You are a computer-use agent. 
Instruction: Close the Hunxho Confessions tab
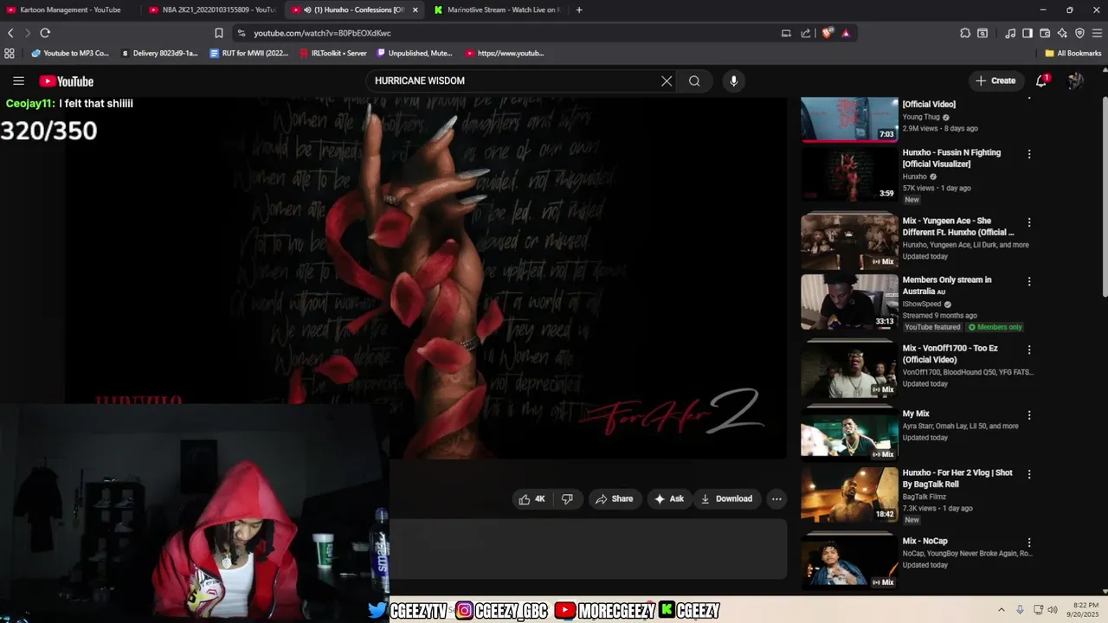pos(415,10)
